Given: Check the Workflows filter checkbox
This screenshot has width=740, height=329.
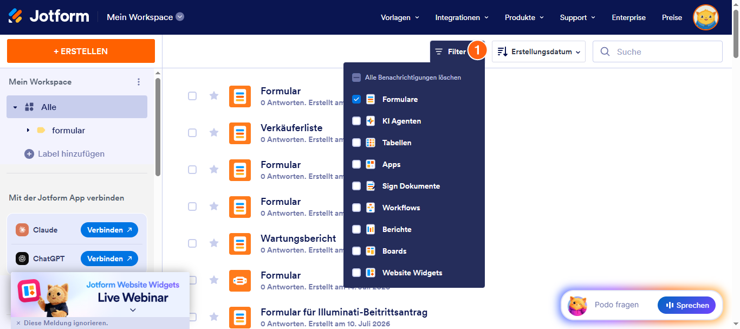Looking at the screenshot, I should (x=356, y=208).
